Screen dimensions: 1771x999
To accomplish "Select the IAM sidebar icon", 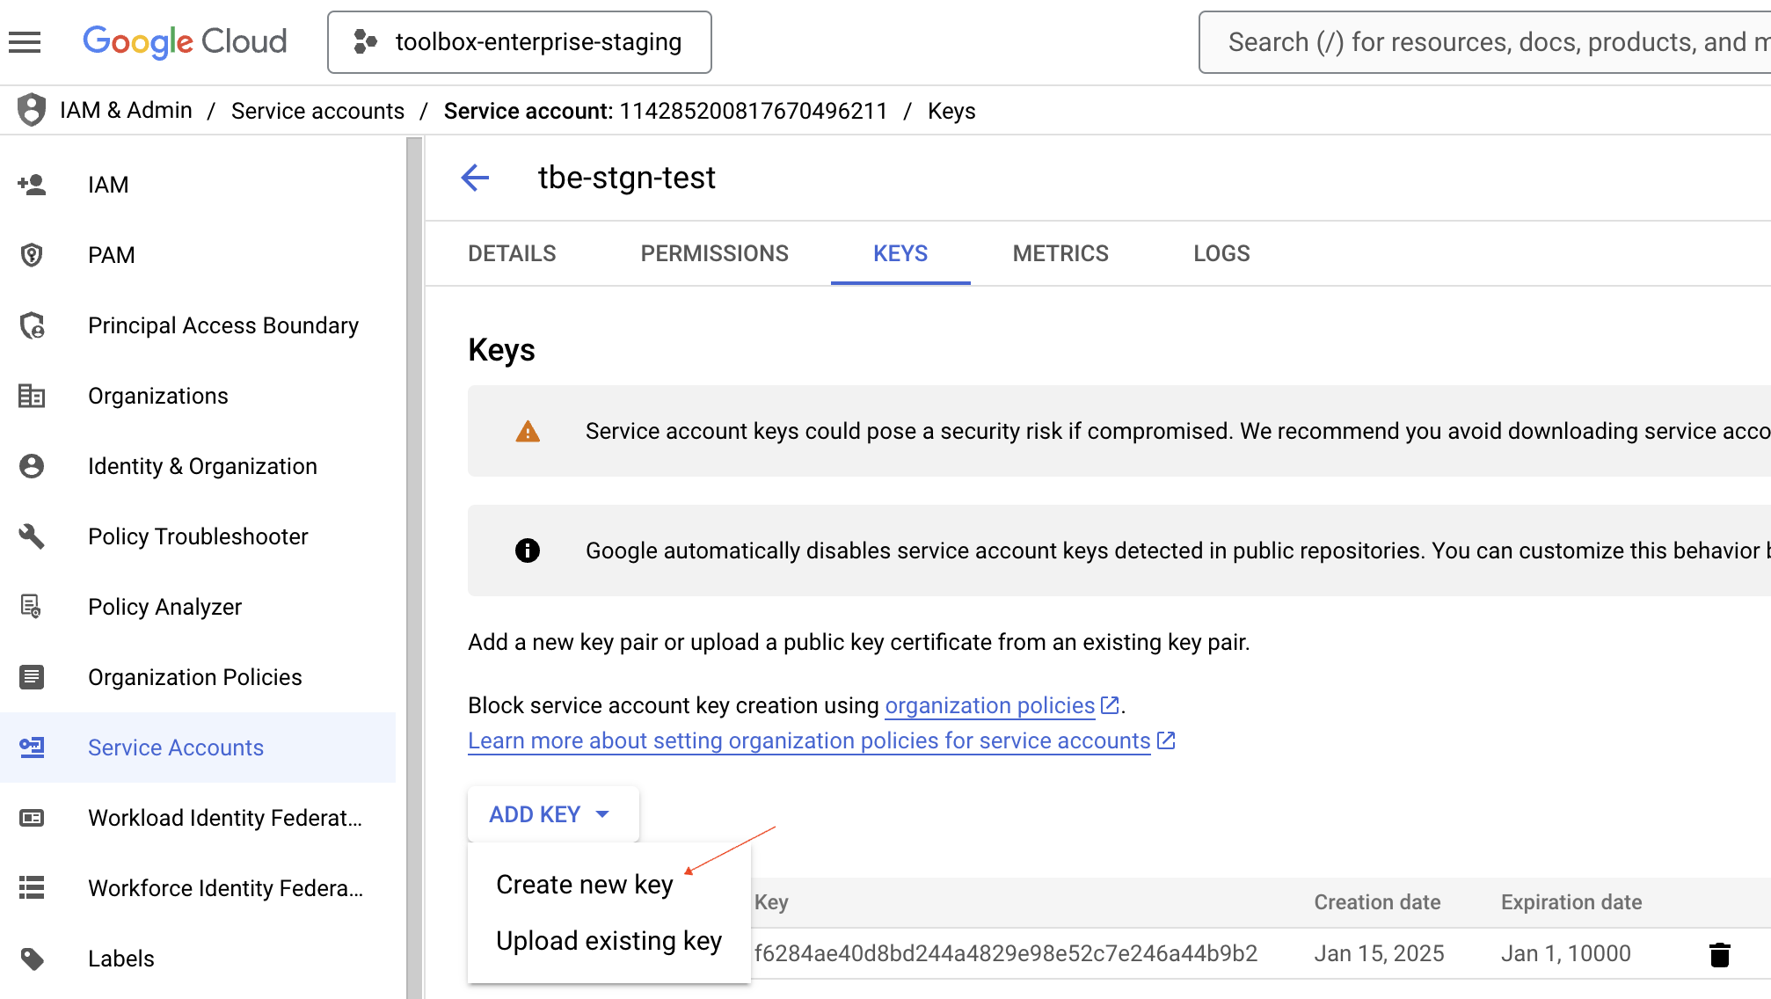I will pyautogui.click(x=33, y=184).
